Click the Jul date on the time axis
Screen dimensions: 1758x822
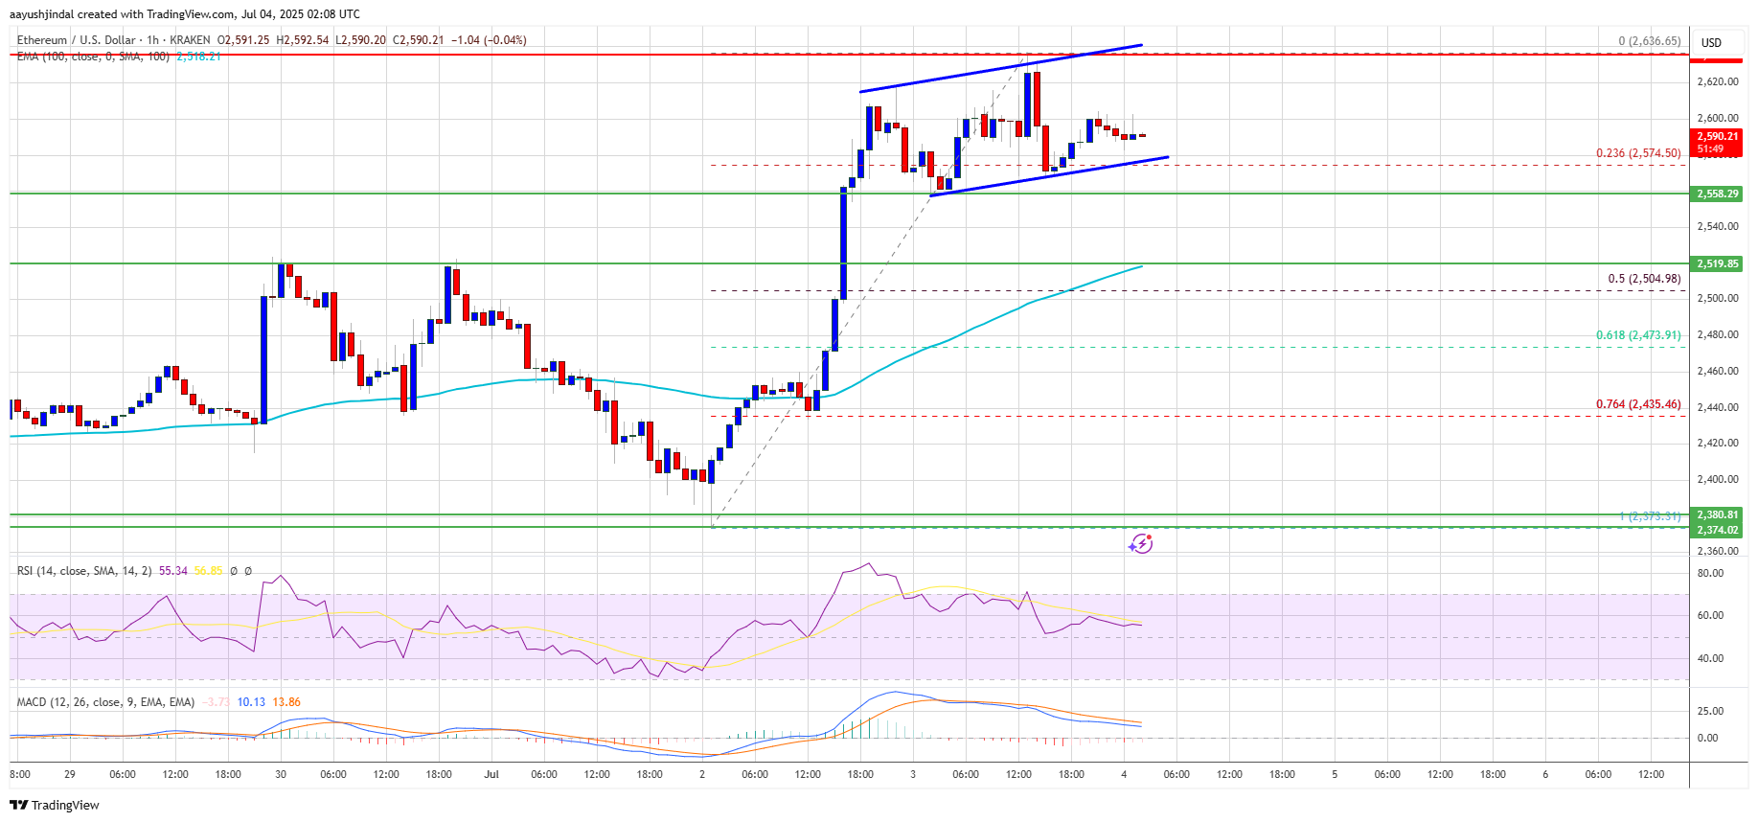tap(491, 774)
